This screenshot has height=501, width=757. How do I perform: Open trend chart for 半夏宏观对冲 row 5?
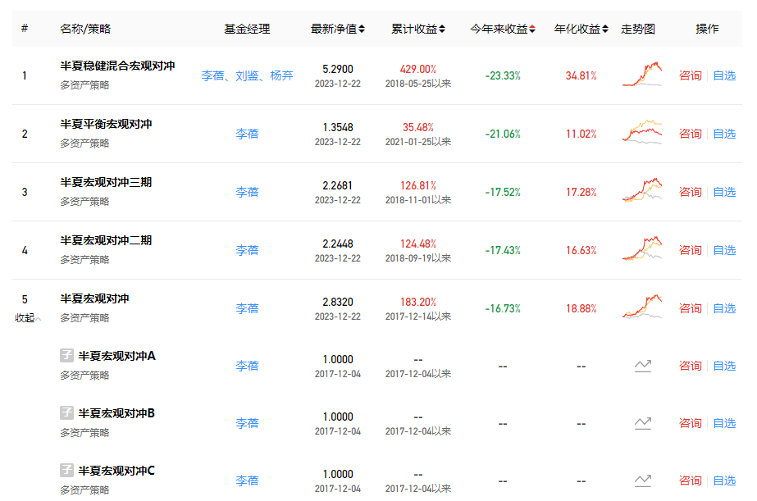(x=642, y=307)
